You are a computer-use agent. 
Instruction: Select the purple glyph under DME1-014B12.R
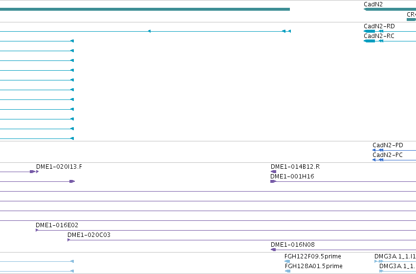273,172
